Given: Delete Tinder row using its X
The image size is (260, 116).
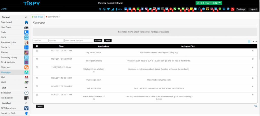Looking at the screenshot, I should [x=253, y=59].
